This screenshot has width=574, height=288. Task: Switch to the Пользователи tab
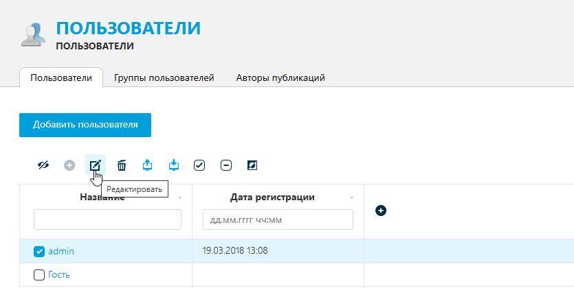61,77
